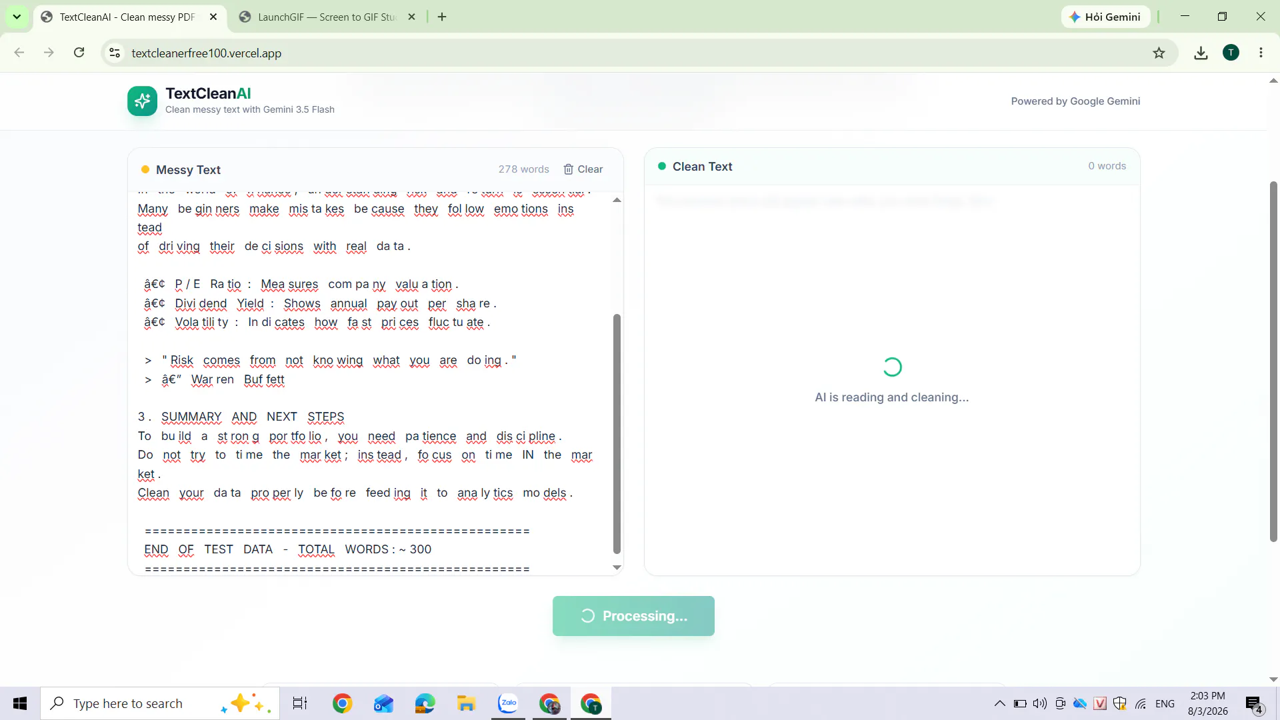Switch to the TextCleanAI browser tab

tap(127, 17)
